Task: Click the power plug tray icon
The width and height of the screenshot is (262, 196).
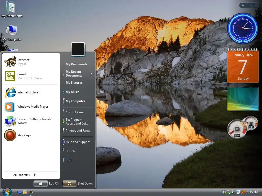Action: tap(233, 192)
